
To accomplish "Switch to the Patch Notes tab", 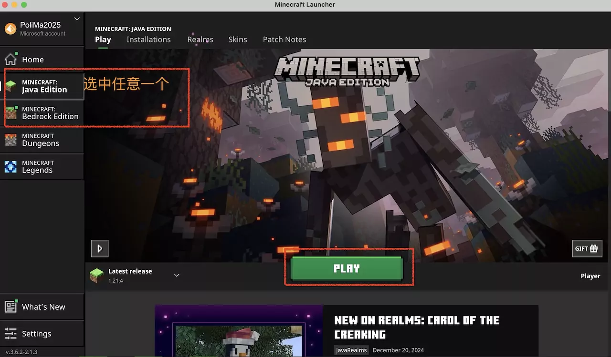I will point(284,40).
